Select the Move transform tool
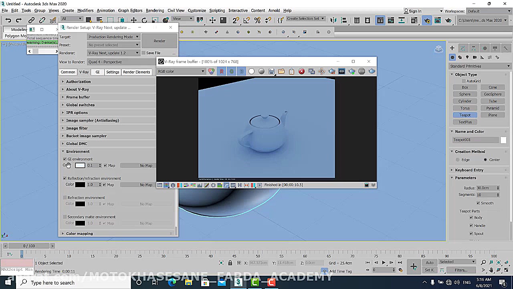Viewport: 513px width, 289px height. [x=133, y=20]
